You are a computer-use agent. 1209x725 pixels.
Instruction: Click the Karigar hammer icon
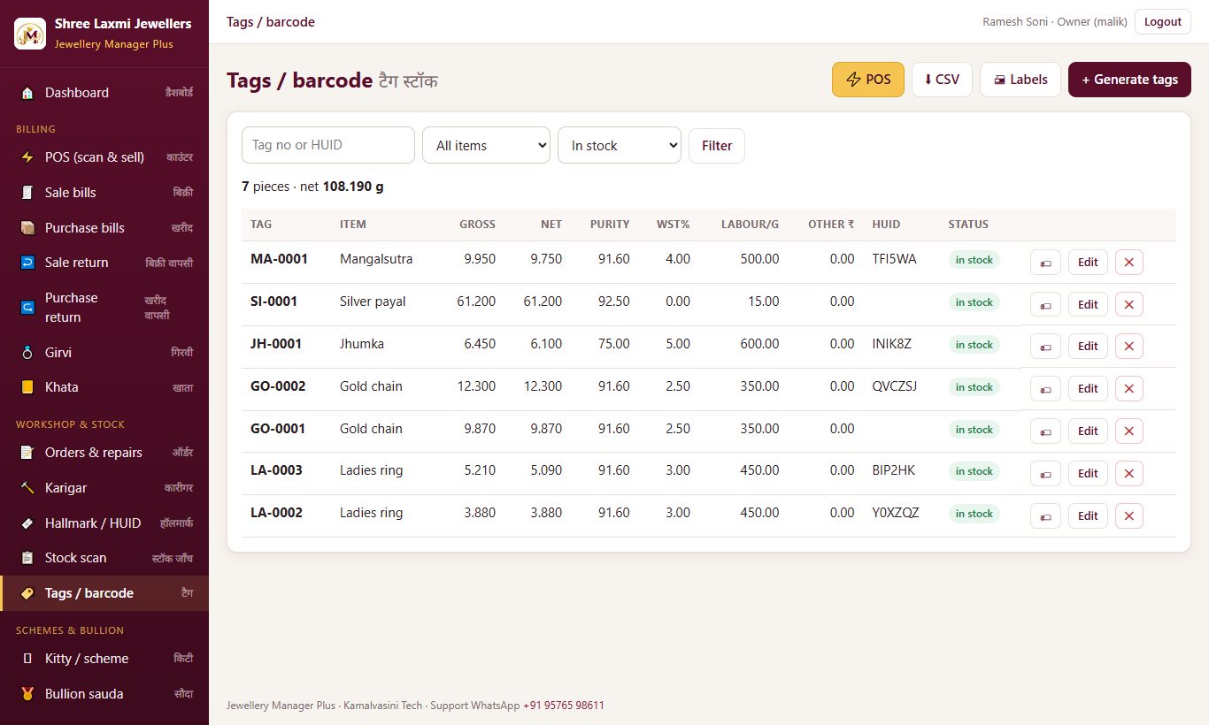tap(27, 488)
